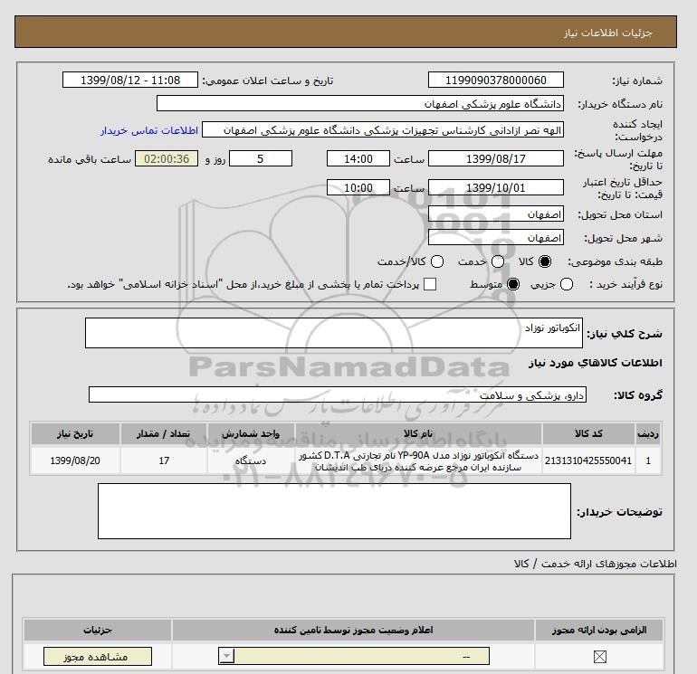Choose the متوسط purchase type radio
Viewport: 697px width, 674px height.
(513, 284)
